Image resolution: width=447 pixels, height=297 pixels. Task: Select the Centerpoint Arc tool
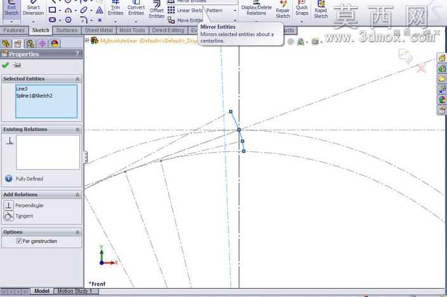click(68, 11)
